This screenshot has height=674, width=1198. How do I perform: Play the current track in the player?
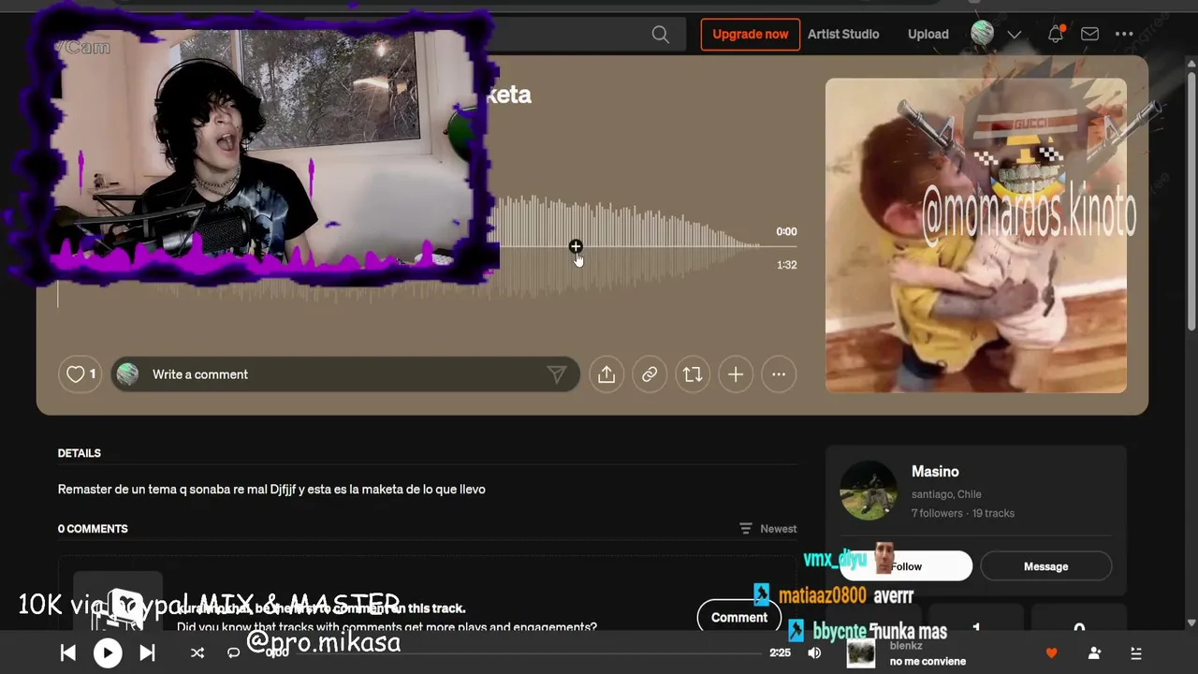[108, 653]
